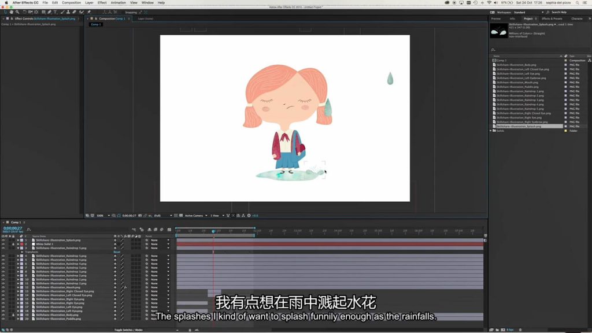Screen dimensions: 592x333
Task: Toggle visibility of Right Closed Eye.png layer 13
Action: click(3, 291)
